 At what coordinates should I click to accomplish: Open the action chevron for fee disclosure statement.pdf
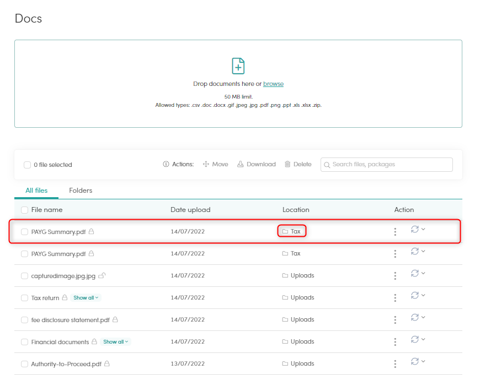[423, 317]
